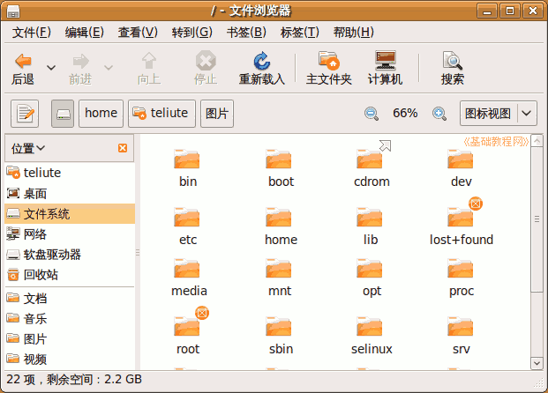548x393 pixels.
Task: Click the Back (后退) arrow icon
Action: tap(23, 62)
